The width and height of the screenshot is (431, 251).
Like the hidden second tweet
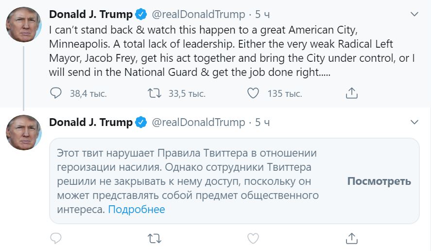click(253, 238)
